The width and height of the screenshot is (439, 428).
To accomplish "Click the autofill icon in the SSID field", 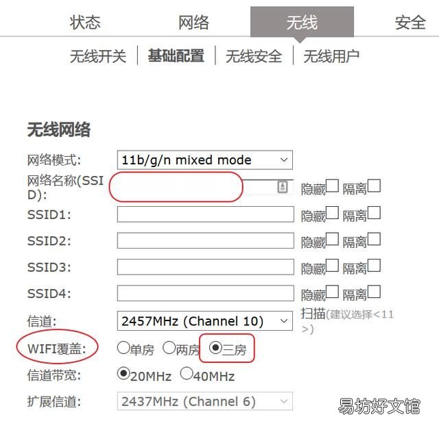I will click(x=283, y=186).
